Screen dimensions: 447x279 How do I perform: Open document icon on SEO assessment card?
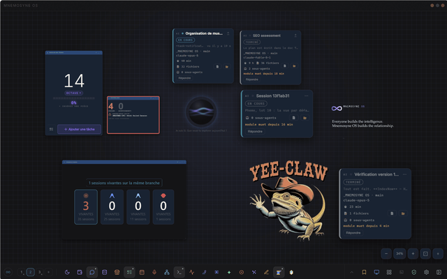pyautogui.click(x=284, y=66)
